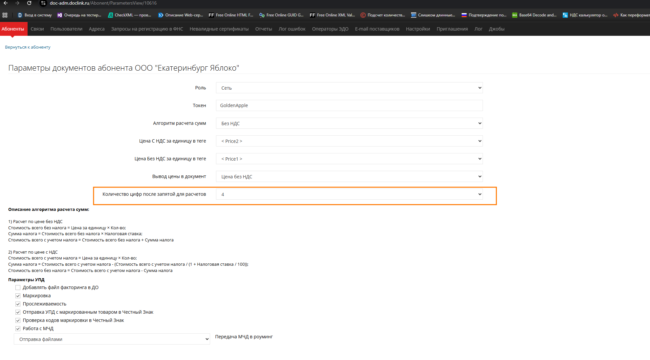Click the site info icon in address bar

[x=43, y=3]
